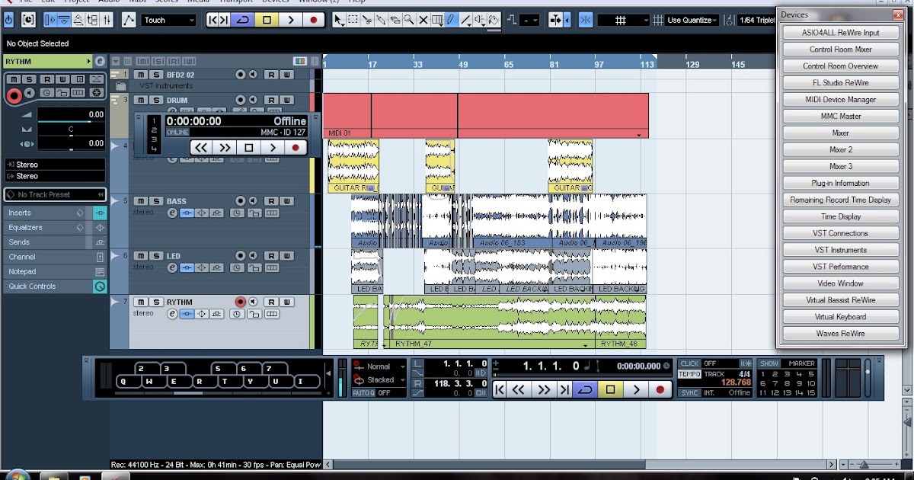Open Plug-in Information from Devices

pyautogui.click(x=841, y=183)
